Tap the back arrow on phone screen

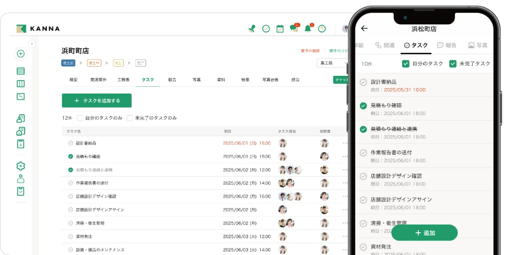(364, 28)
